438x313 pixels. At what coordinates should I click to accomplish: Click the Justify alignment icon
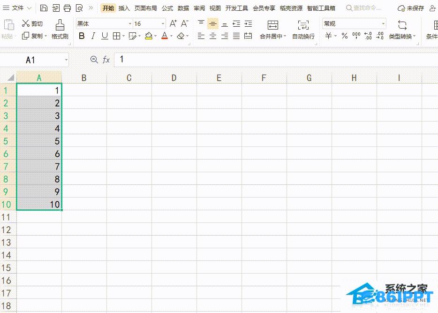[236, 36]
